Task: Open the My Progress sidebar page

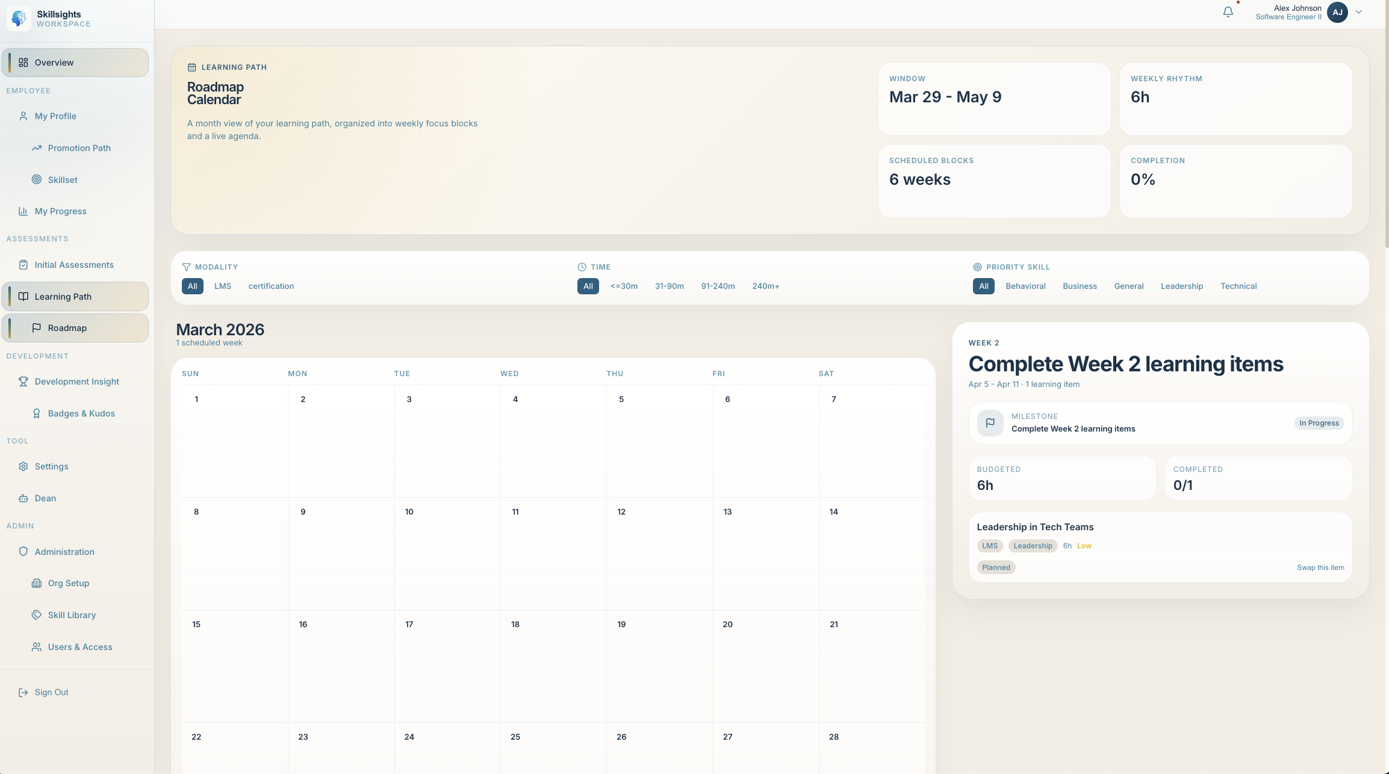Action: click(60, 211)
